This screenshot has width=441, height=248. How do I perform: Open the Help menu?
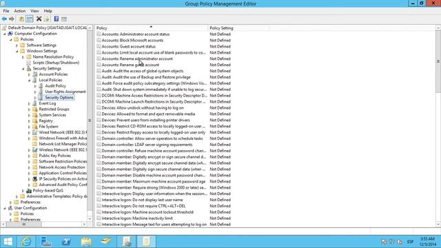click(48, 11)
